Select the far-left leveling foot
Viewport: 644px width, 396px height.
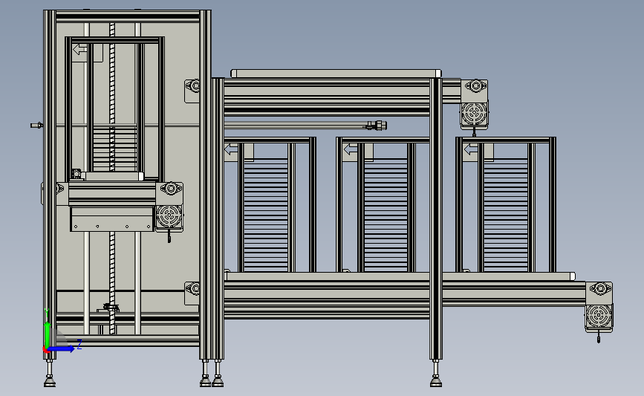[50, 374]
